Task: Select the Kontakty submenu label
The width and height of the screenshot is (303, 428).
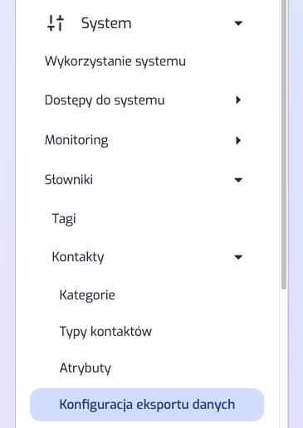Action: pos(78,257)
